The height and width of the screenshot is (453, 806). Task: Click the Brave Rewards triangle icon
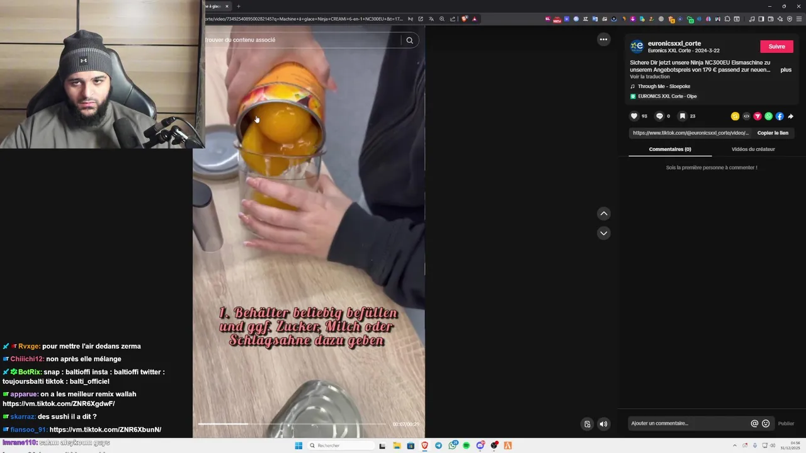[475, 19]
